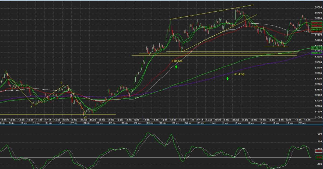323x169 pixels.
Task: Click the '8 sie' date on time axis
Action: click(3, 123)
